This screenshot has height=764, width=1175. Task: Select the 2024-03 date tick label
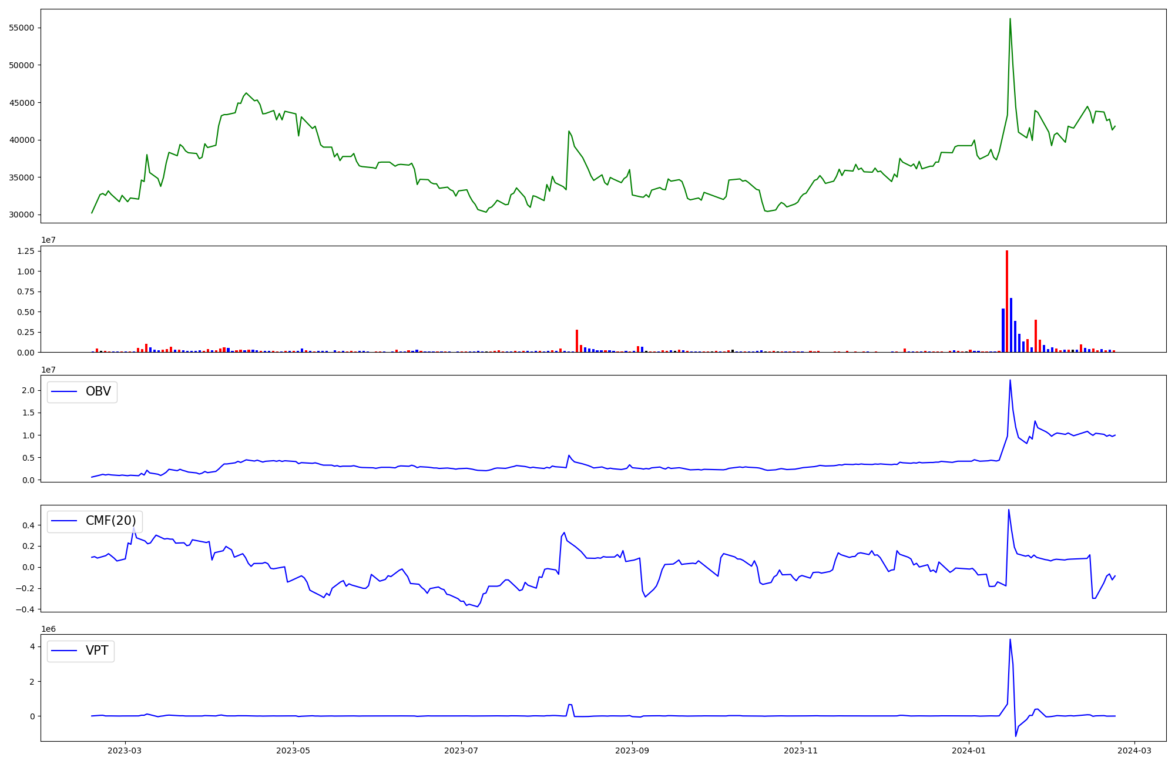1134,750
